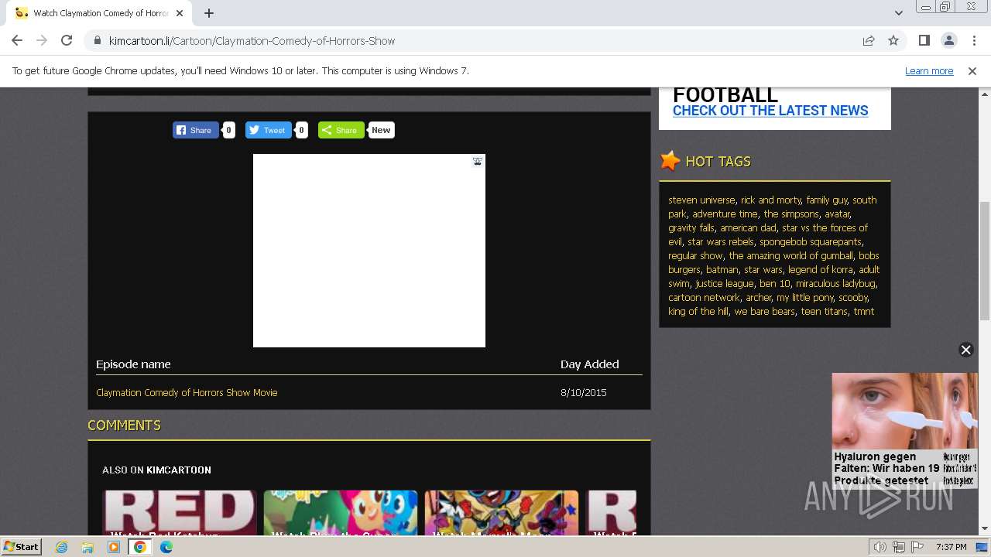The width and height of the screenshot is (991, 557).
Task: Open File Explorer from taskbar
Action: [87, 547]
